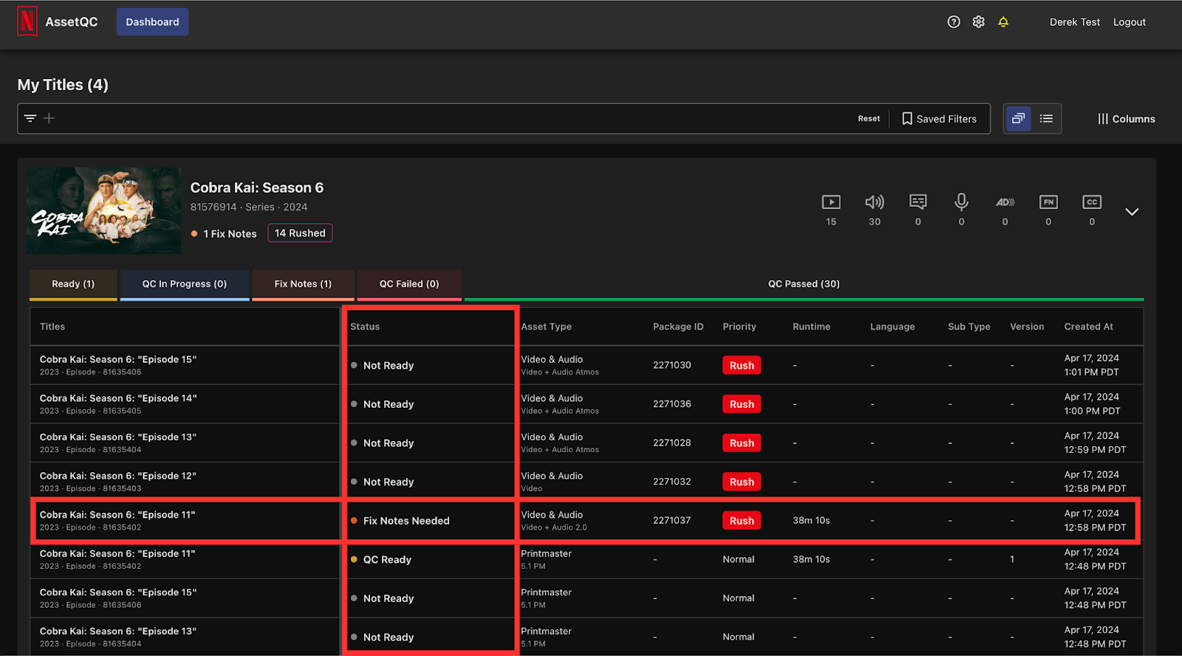
Task: Sort by Created At column header
Action: pyautogui.click(x=1088, y=327)
